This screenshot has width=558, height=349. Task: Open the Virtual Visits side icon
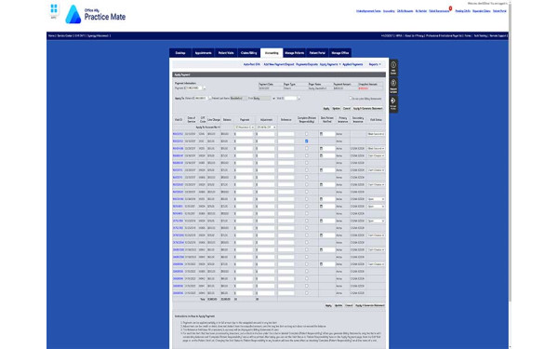tap(393, 103)
